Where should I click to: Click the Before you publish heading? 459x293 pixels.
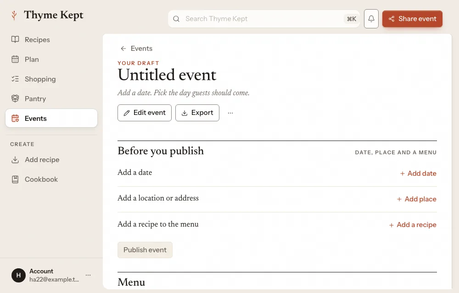161,151
